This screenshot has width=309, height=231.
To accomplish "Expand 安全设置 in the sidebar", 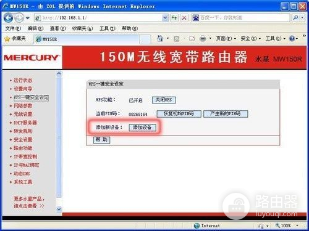I will click(23, 140).
